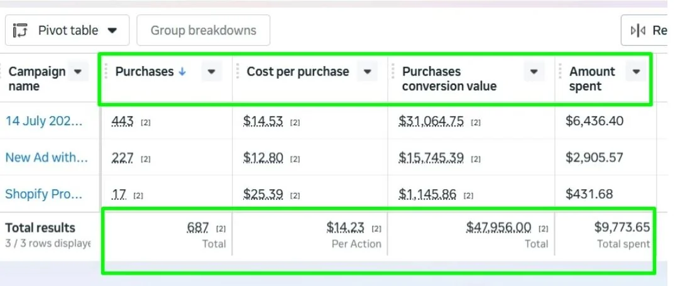Open the Amount spent column dropdown arrow
This screenshot has width=685, height=286.
coord(636,72)
